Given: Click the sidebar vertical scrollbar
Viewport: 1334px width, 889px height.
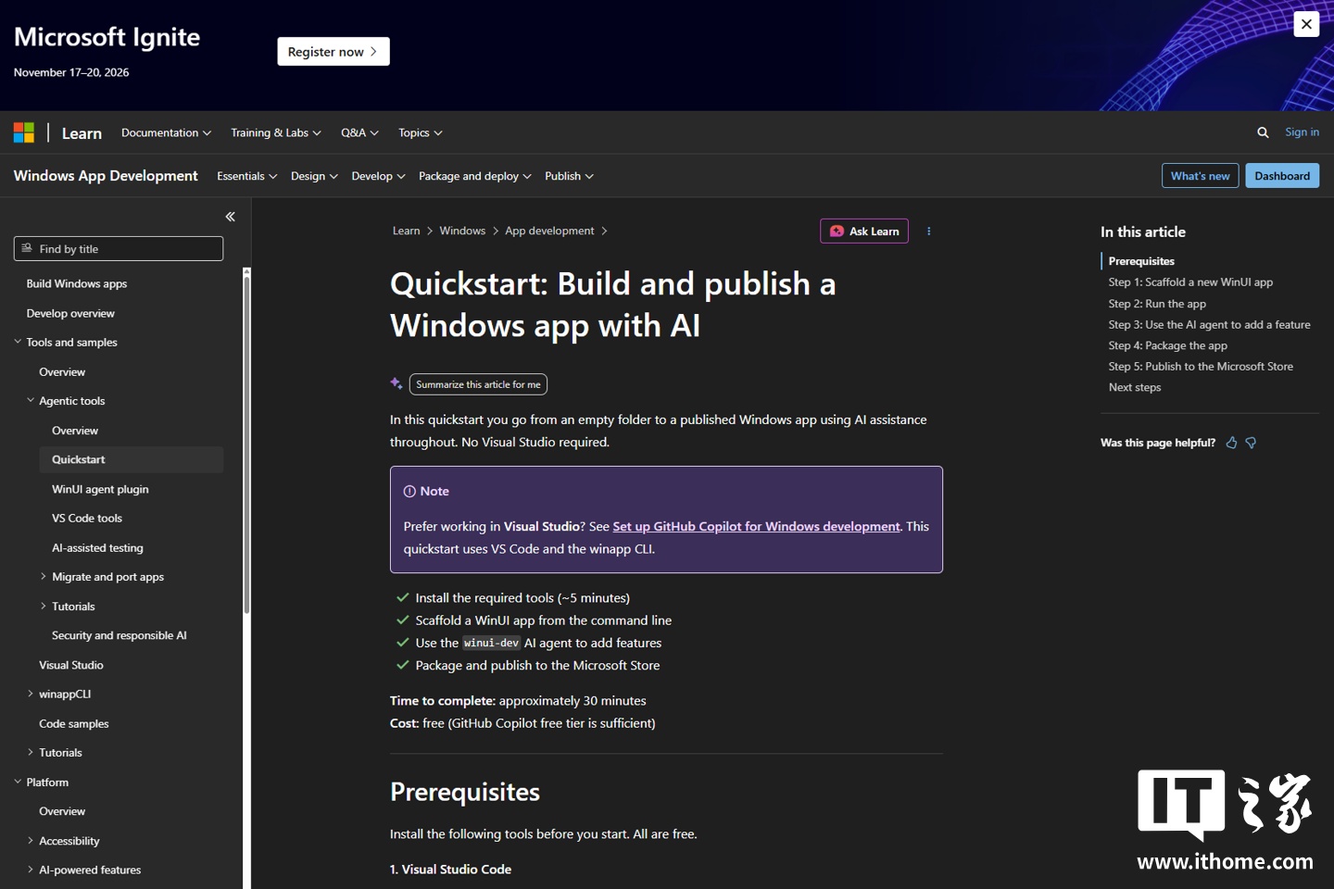Looking at the screenshot, I should point(246,443).
